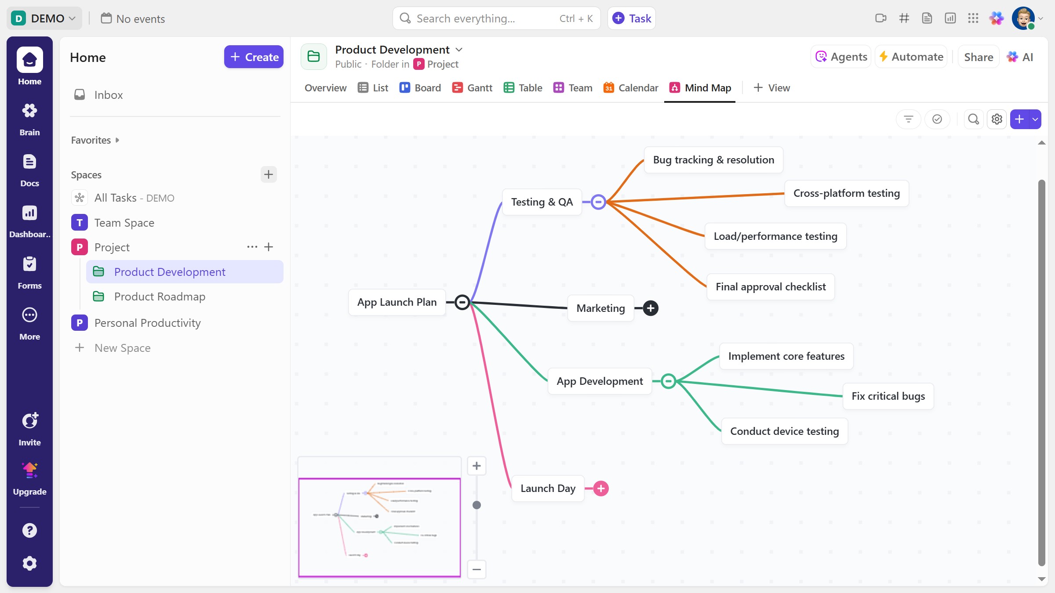Collapse the App Development branch
Screen dimensions: 1055x593
(669, 381)
